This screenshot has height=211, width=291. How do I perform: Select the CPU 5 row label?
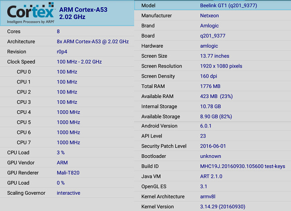(24, 122)
